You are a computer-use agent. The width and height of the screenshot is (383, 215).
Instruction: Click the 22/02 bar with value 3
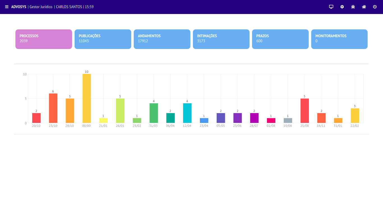tap(355, 116)
